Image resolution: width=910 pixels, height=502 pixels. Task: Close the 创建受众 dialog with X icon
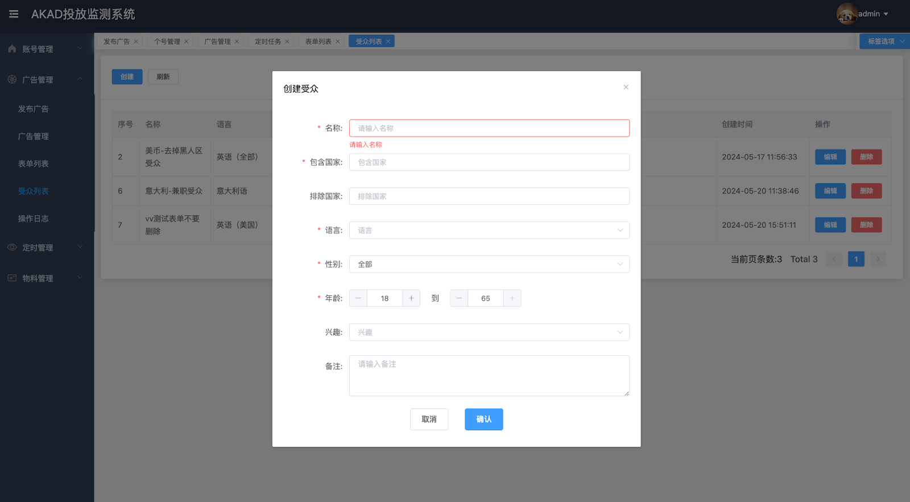pos(626,87)
